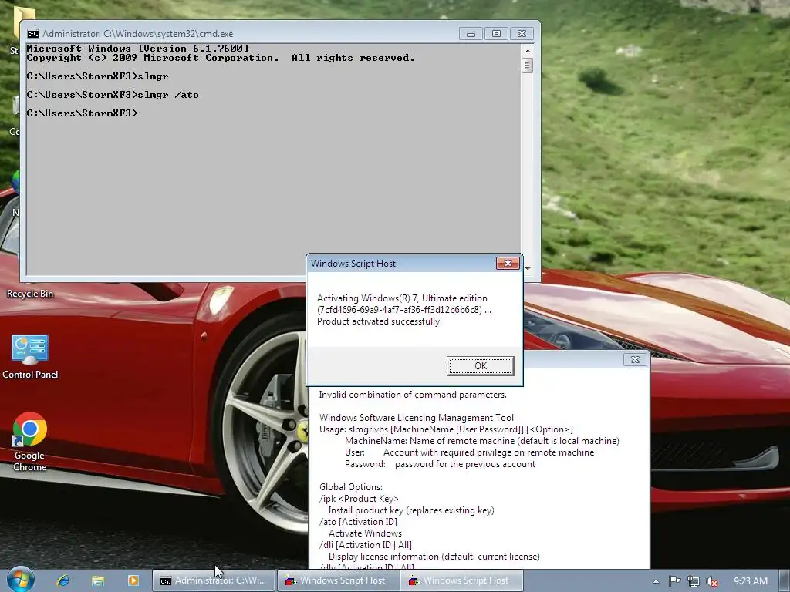Click the muted volume tray icon
Viewport: 790px width, 592px height.
click(712, 581)
